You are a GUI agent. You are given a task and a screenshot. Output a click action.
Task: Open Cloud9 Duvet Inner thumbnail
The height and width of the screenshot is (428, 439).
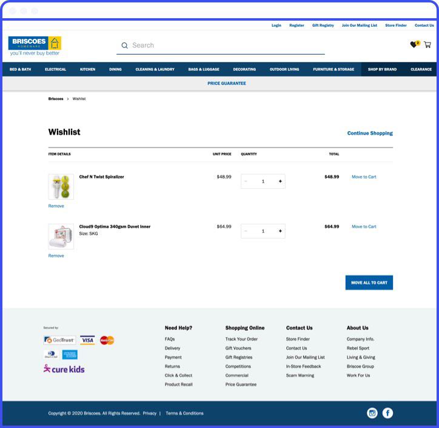tap(61, 236)
